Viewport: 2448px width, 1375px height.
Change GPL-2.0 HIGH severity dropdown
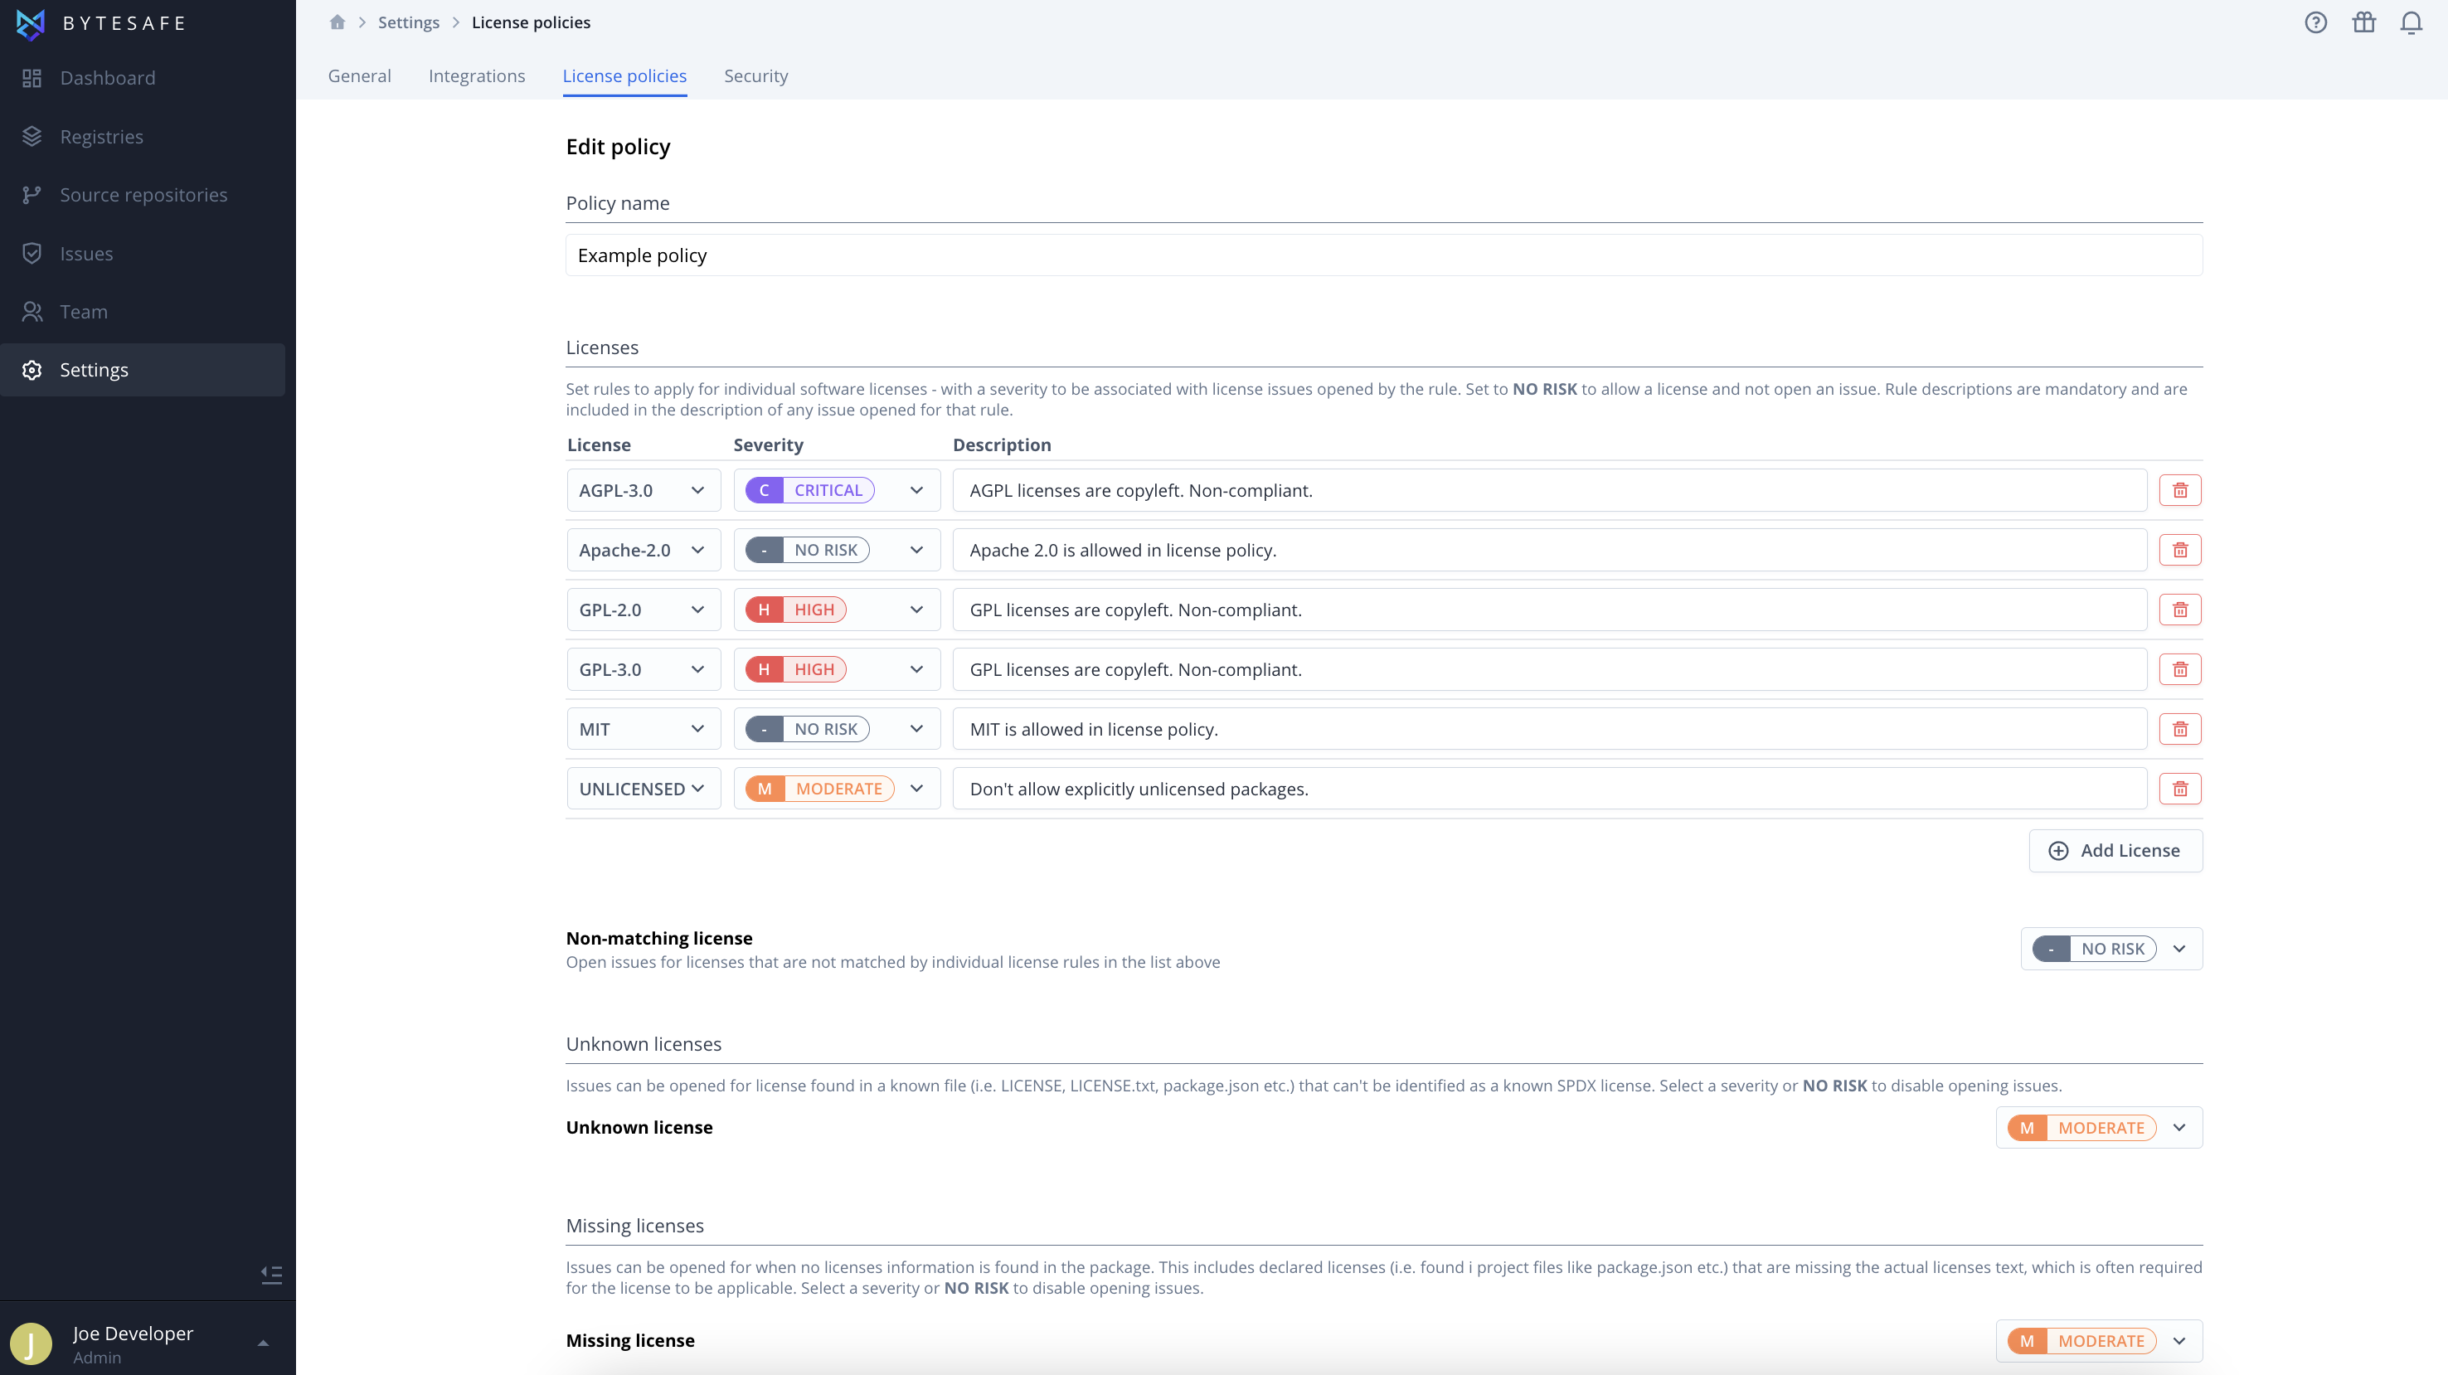point(838,610)
